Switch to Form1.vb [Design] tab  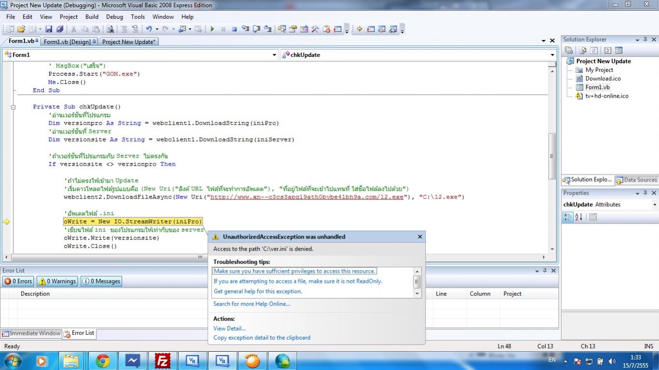pos(69,42)
